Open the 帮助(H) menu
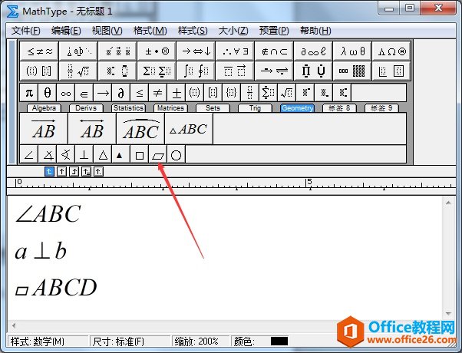Image resolution: width=462 pixels, height=353 pixels. tap(315, 31)
